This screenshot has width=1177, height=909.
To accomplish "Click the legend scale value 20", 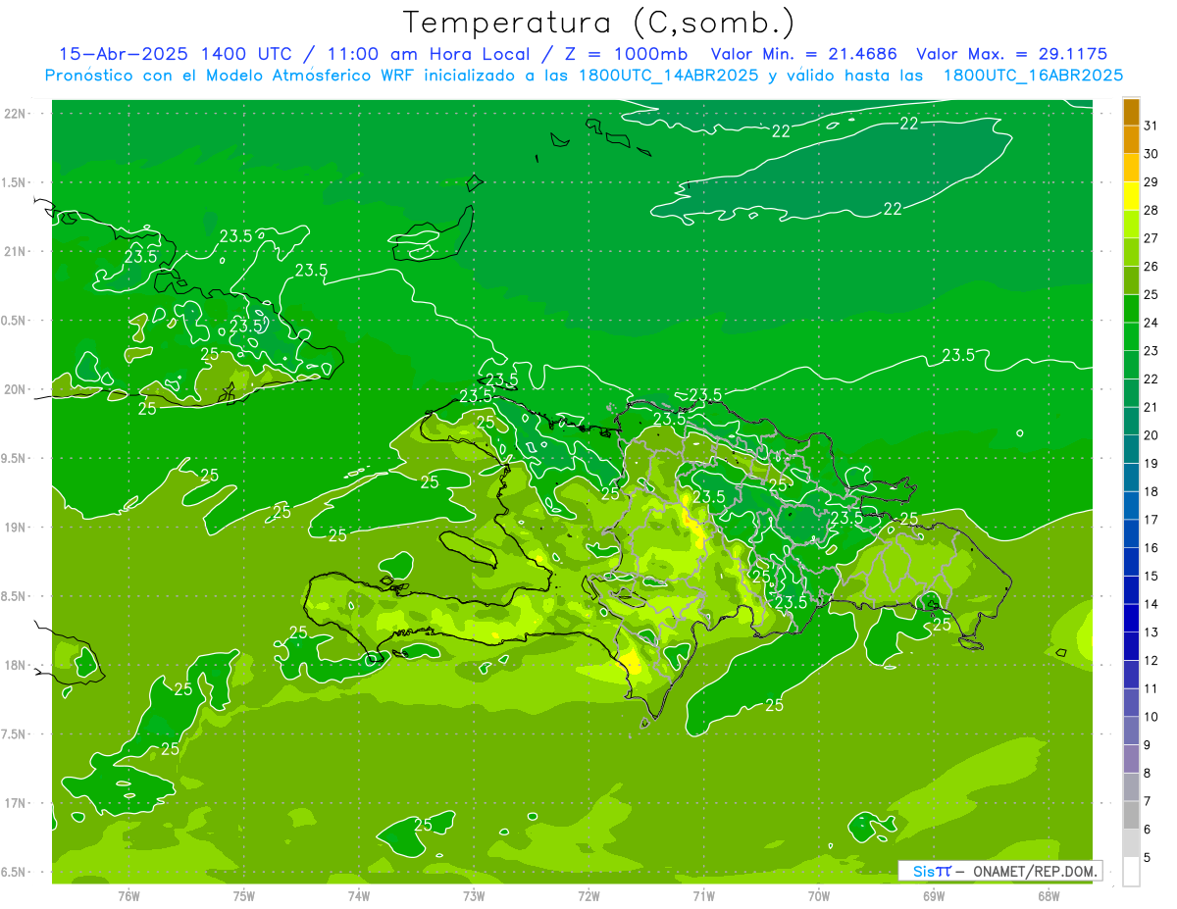I will 1151,435.
